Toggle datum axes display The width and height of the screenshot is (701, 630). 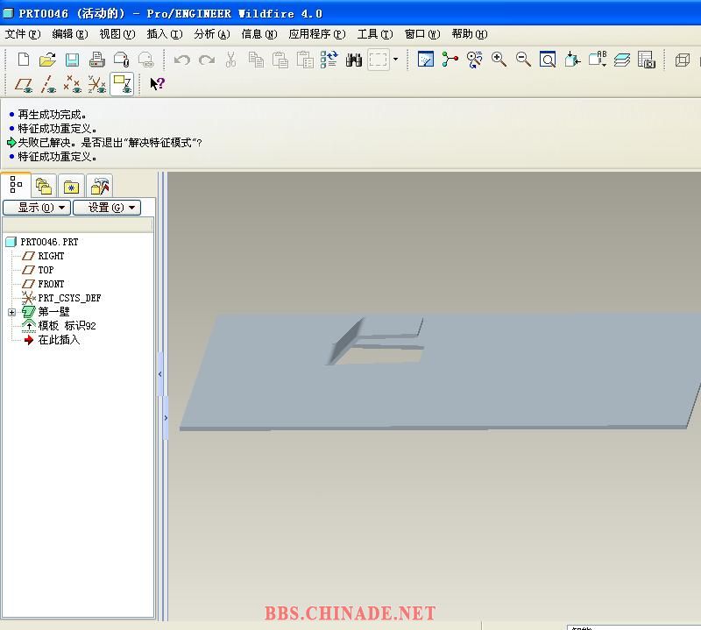[x=48, y=84]
